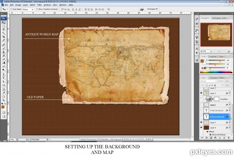Expand Layer 1 effects arrow
This screenshot has width=234, height=157.
click(230, 122)
